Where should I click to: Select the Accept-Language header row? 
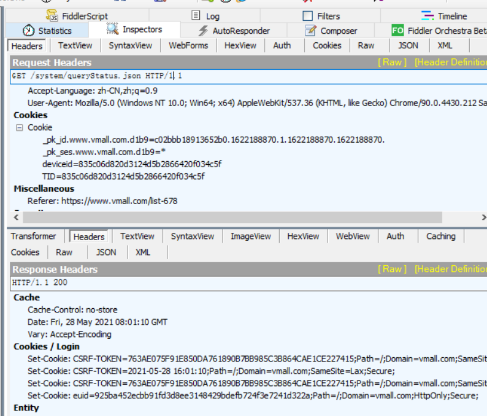(x=93, y=91)
